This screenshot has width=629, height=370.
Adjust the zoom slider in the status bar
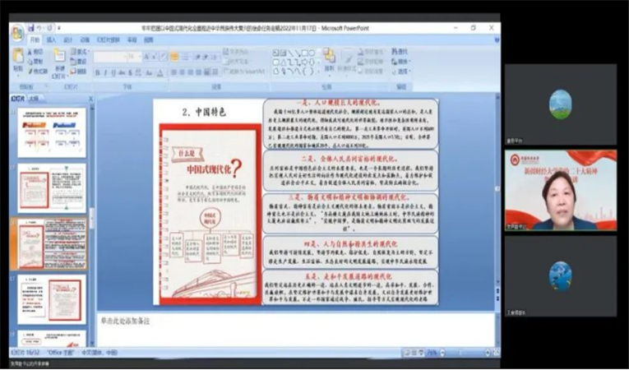pyautogui.click(x=460, y=351)
